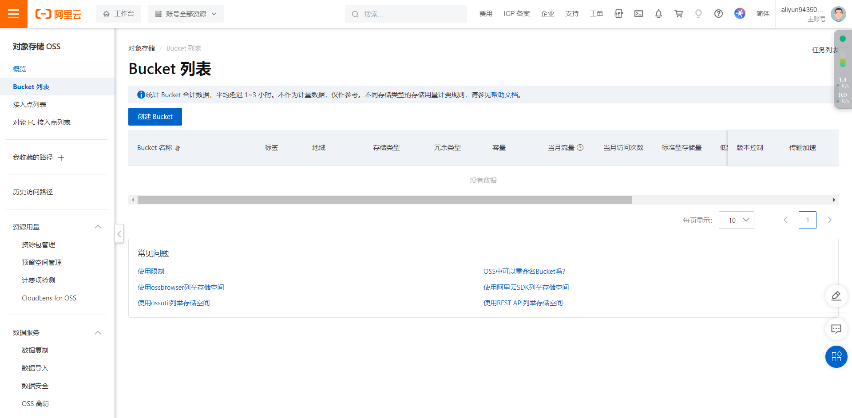Open OSS中可以重命名Bucket吗? link
The height and width of the screenshot is (418, 852).
(524, 271)
